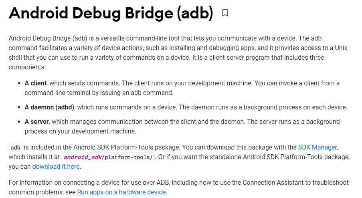Click the bold "A server" term
362x198 pixels.
click(36, 121)
